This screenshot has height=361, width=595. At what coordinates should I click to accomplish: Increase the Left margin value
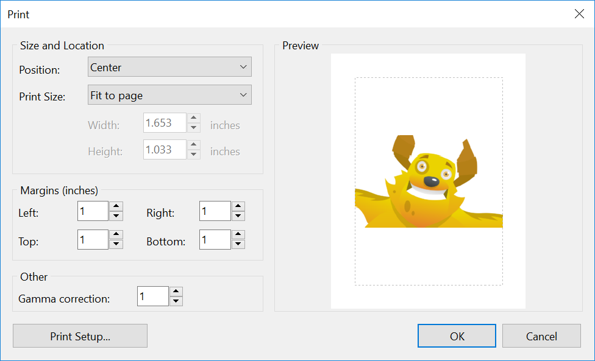(x=116, y=206)
